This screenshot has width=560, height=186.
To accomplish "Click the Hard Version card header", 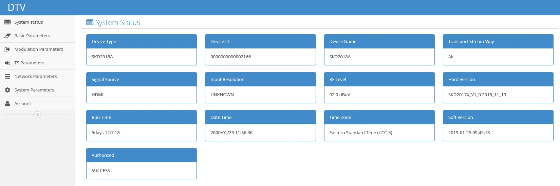I will point(498,79).
